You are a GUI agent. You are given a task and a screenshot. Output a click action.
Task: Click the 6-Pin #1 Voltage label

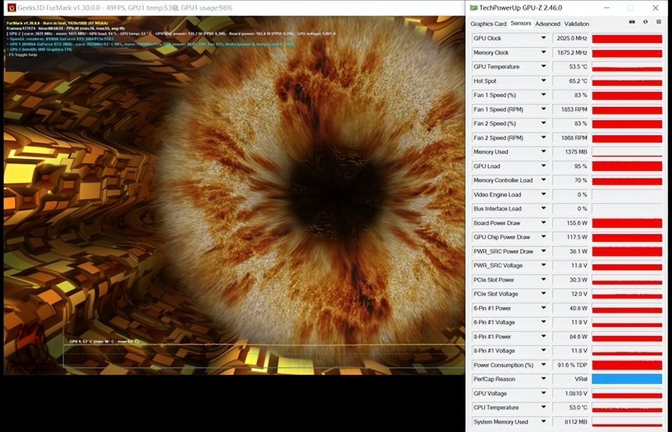tap(494, 322)
